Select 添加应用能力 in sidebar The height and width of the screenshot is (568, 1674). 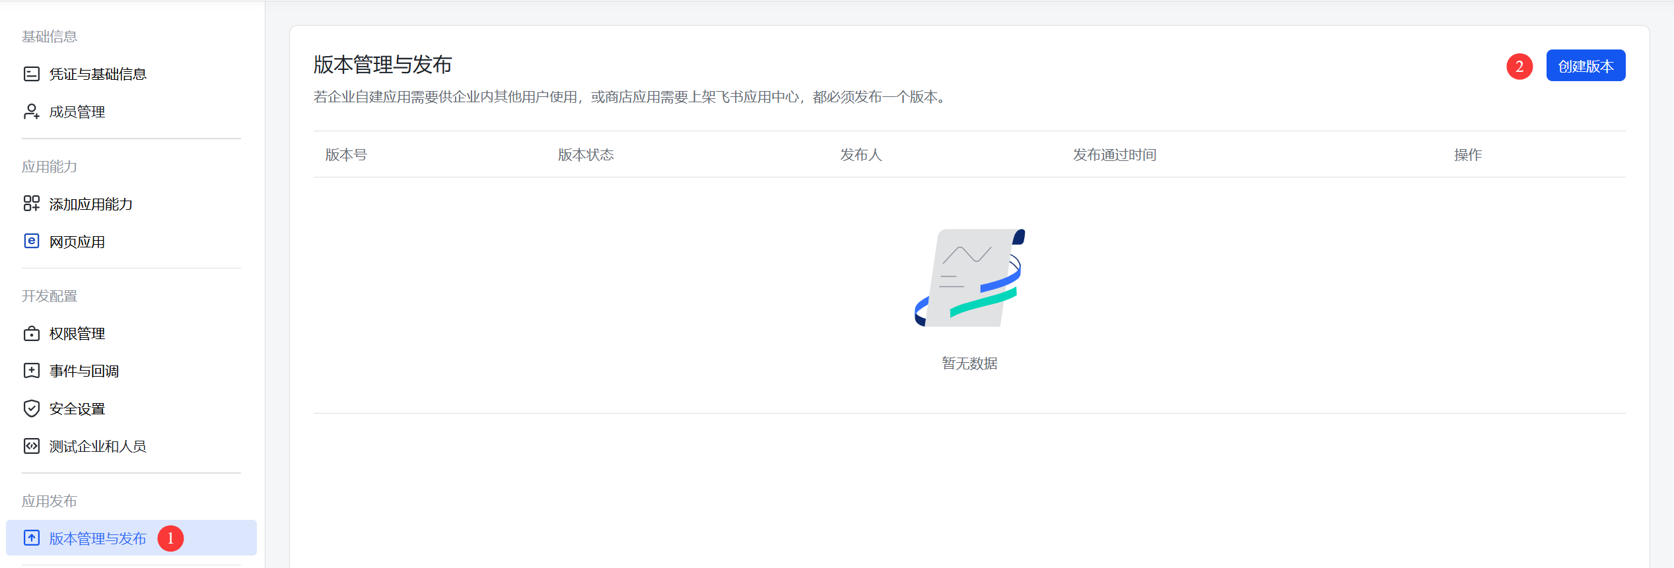[91, 205]
